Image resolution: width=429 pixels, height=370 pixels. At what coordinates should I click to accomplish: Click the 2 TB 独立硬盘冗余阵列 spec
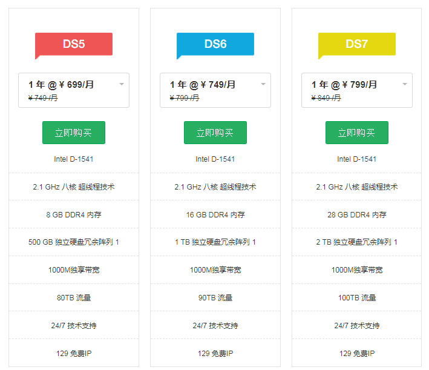pyautogui.click(x=357, y=242)
